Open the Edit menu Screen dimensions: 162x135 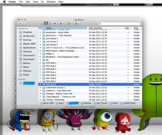click(28, 2)
